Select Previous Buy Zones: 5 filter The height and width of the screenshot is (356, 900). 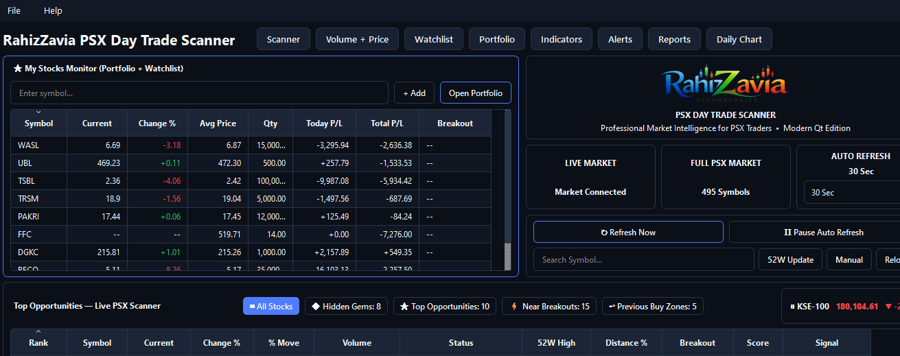(653, 307)
